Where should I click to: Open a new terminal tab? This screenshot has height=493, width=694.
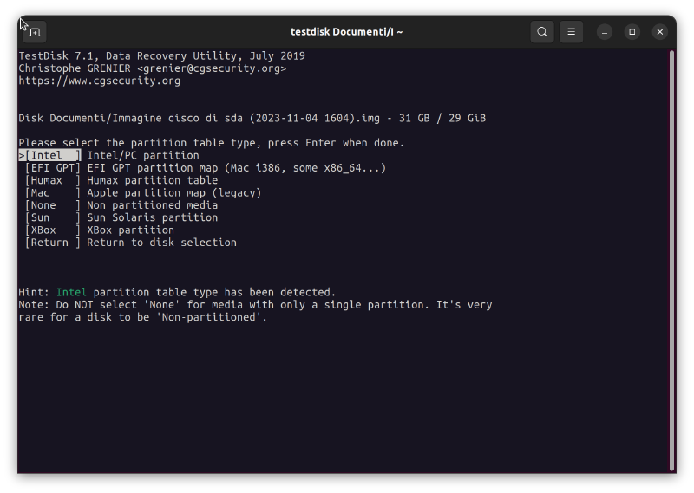pos(35,32)
